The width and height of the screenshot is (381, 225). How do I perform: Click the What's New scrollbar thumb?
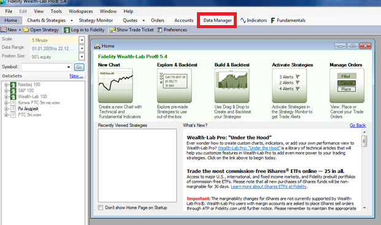364,141
